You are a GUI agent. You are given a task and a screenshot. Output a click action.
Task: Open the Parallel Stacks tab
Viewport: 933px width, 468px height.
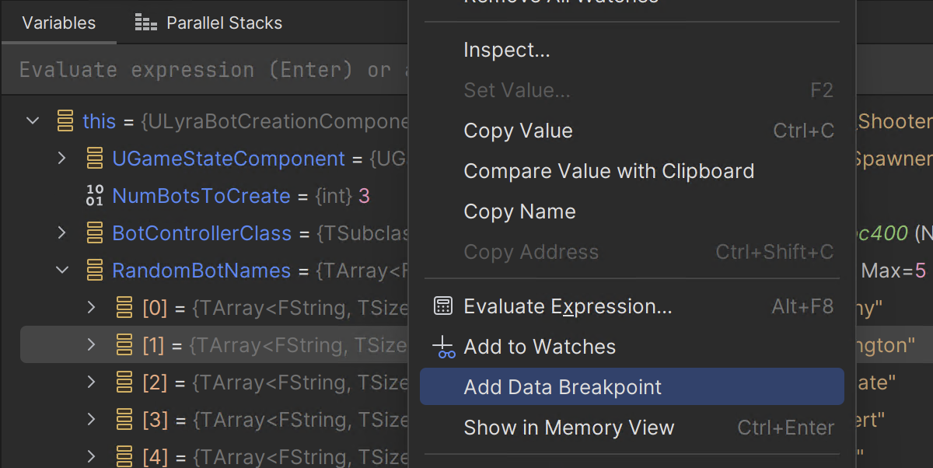(208, 23)
